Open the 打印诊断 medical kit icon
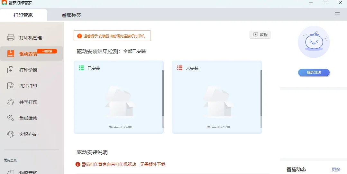The image size is (347, 174). point(11,70)
